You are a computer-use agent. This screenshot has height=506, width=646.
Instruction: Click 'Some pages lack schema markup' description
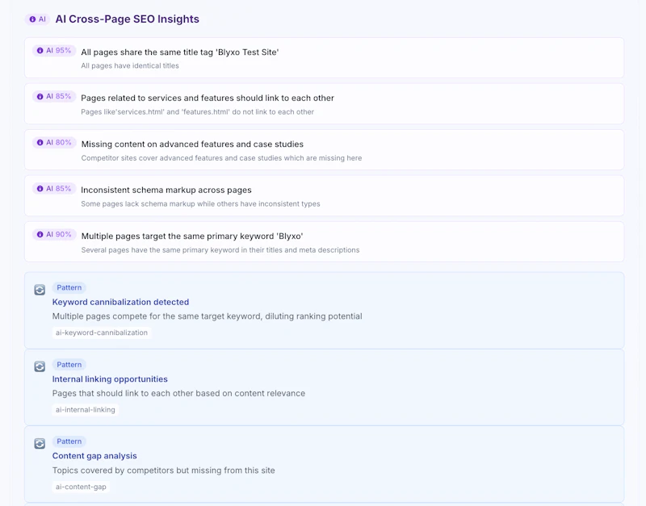[200, 204]
